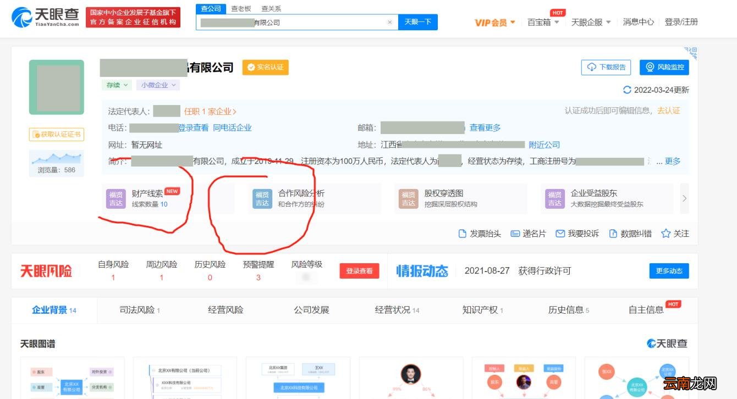Screen dimensions: 737x399
Task: Open the 百宝箱 dropdown menu
Action: coord(541,22)
